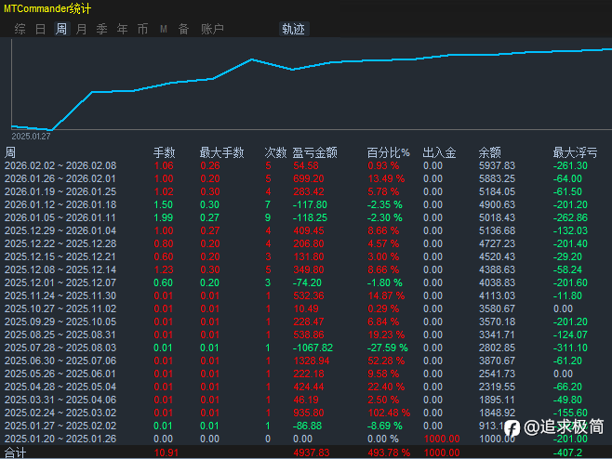This screenshot has width=612, height=459.
Task: Select week 2025.09.29 ~ 2025.10.05
Action: point(60,321)
